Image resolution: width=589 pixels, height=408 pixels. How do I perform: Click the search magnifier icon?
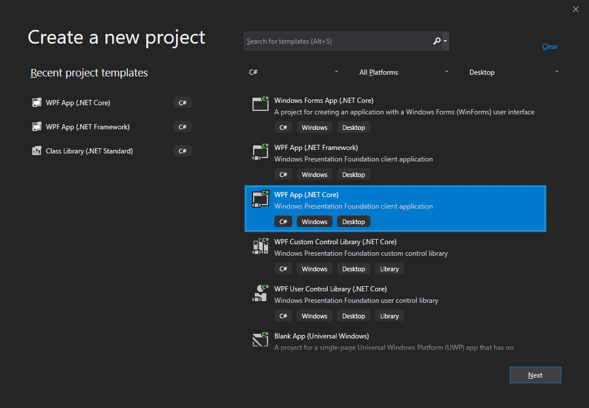(437, 41)
